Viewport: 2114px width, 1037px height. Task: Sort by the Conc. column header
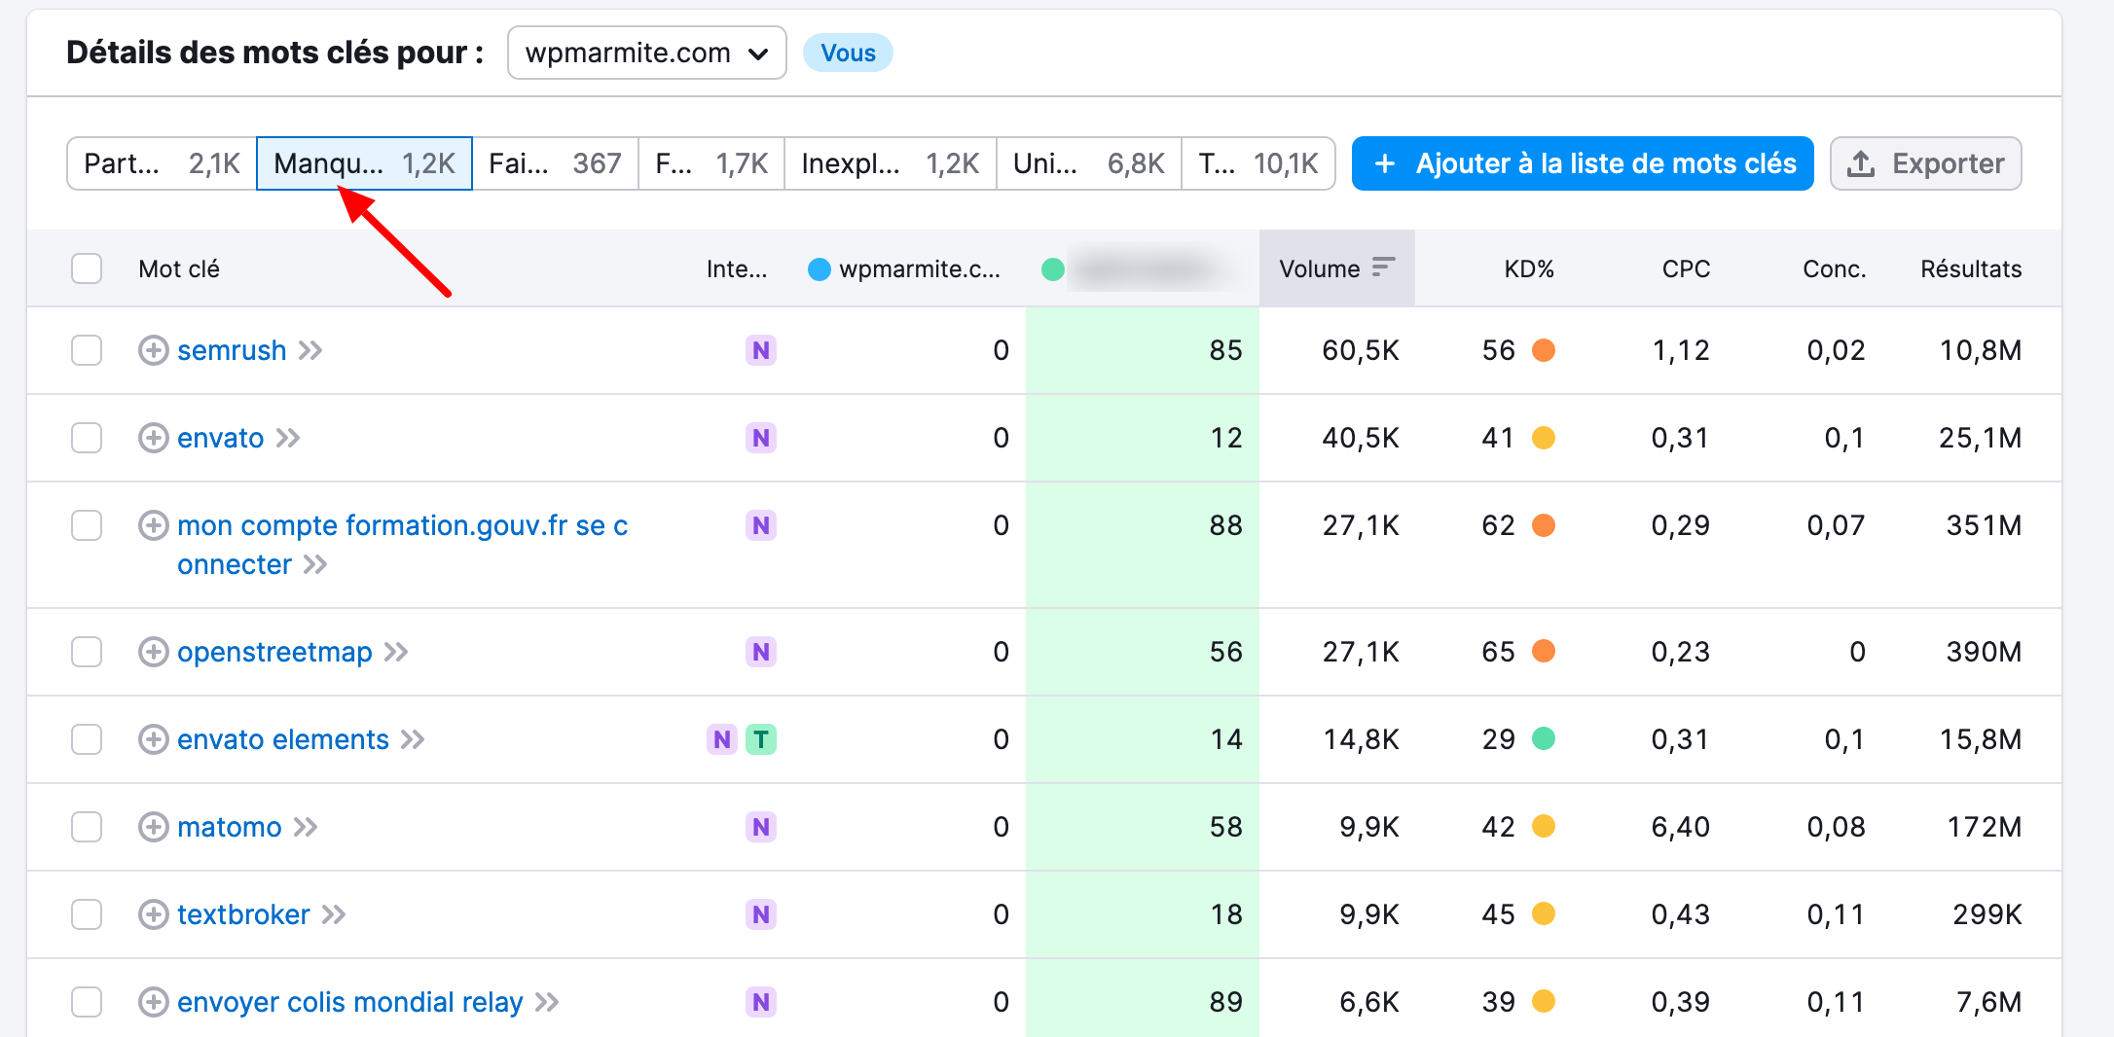tap(1835, 268)
